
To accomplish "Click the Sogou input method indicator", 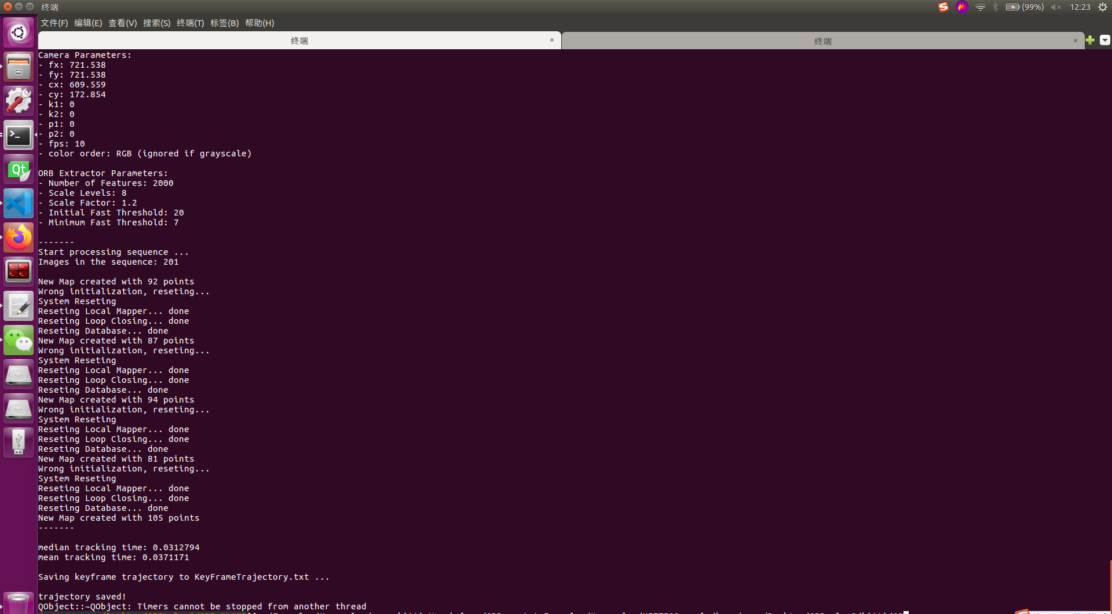I will click(943, 7).
